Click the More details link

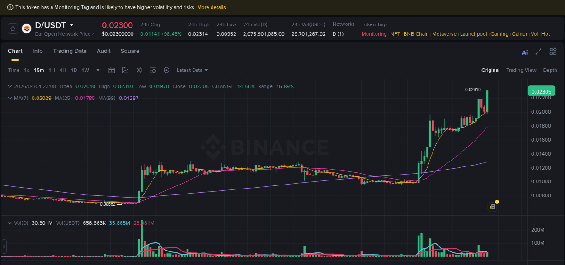211,7
